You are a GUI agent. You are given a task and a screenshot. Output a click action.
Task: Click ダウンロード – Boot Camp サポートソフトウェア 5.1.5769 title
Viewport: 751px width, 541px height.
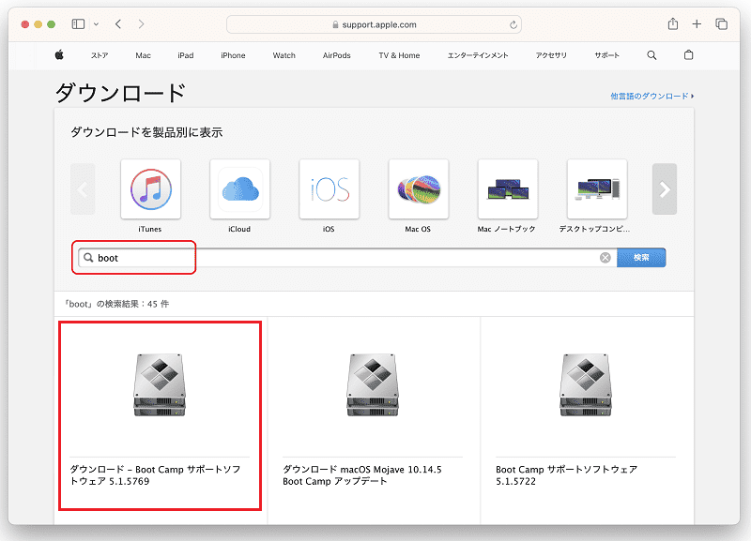155,475
